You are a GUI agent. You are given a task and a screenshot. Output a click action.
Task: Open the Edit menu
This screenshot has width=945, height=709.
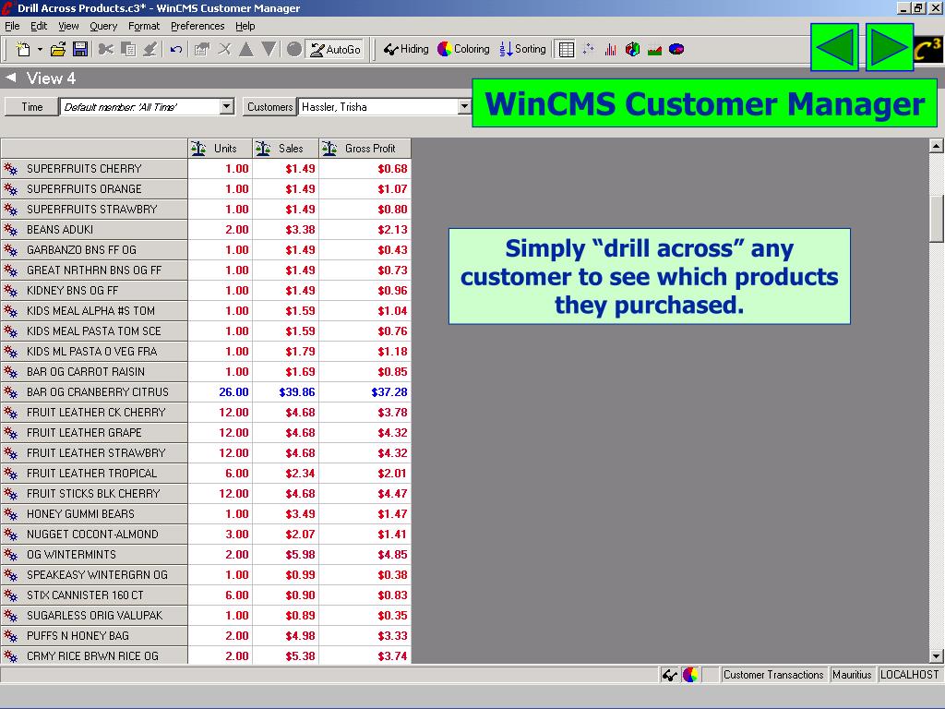tap(39, 26)
